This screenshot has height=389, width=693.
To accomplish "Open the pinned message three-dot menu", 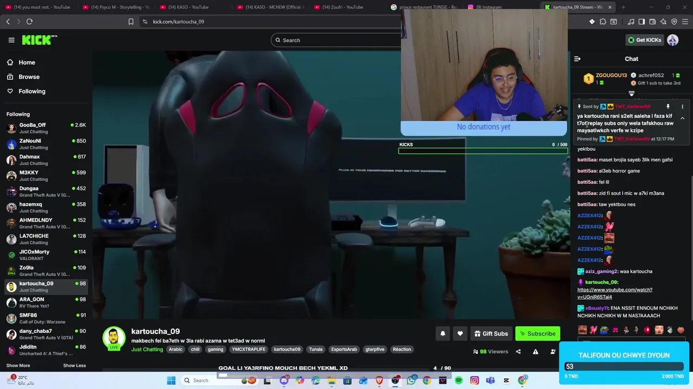I will pos(682,106).
